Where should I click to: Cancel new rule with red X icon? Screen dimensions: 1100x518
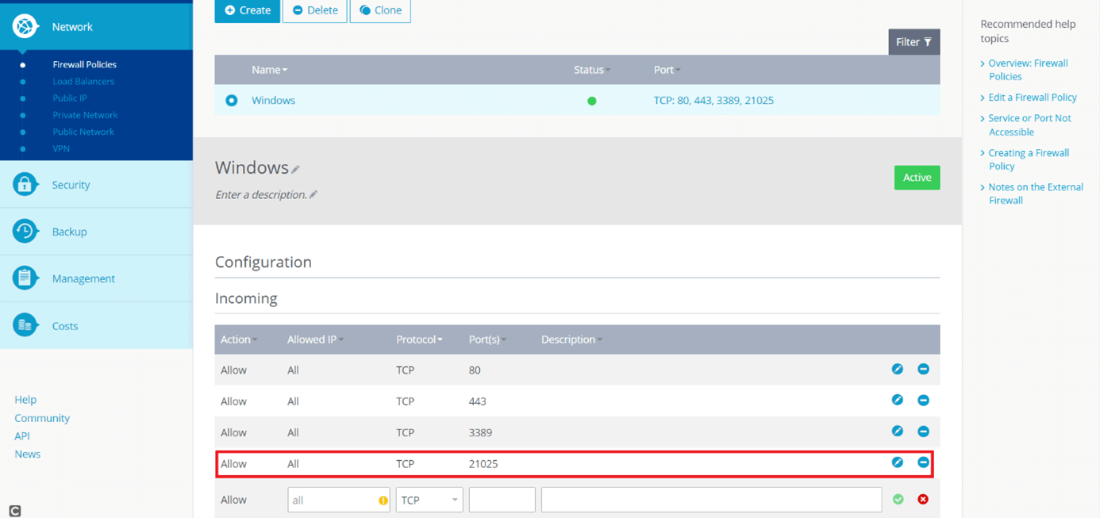coord(923,499)
